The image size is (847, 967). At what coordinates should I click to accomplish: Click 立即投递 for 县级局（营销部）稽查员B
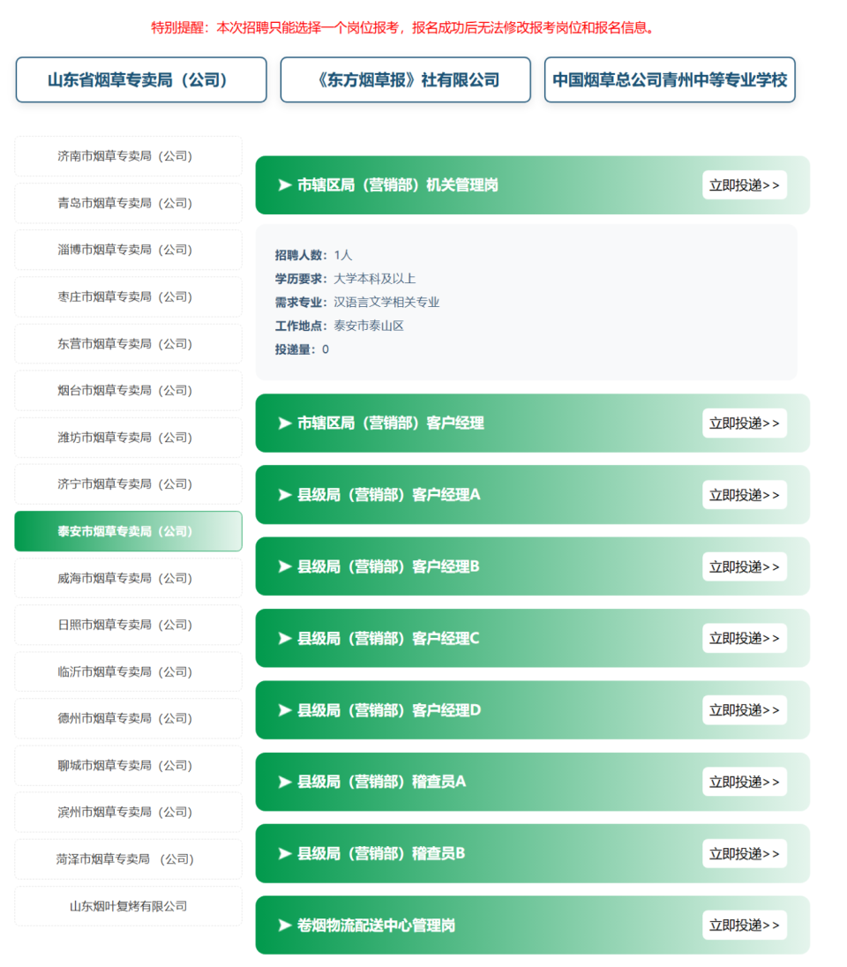745,853
